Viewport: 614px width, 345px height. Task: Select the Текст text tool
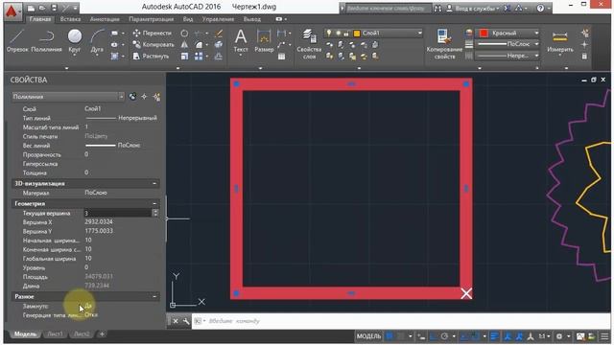click(x=241, y=41)
